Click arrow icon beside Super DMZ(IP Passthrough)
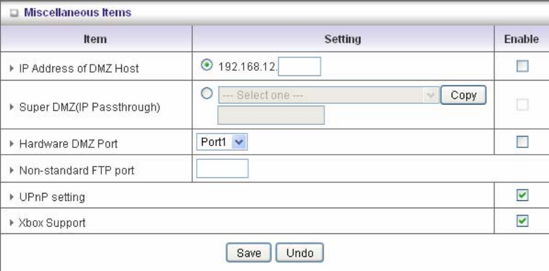 point(14,108)
